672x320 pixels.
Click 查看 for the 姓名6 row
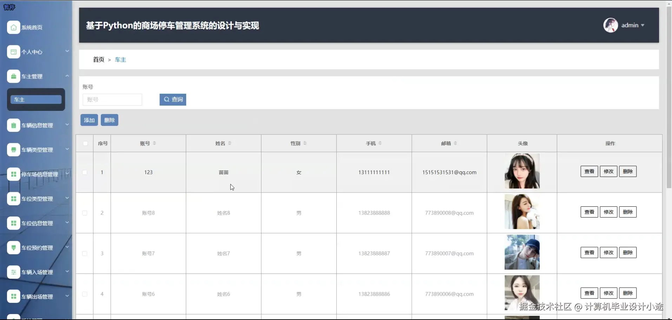(589, 293)
